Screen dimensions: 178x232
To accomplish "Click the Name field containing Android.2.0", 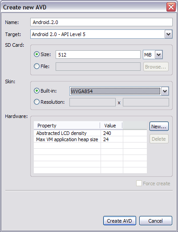I will pos(101,22).
